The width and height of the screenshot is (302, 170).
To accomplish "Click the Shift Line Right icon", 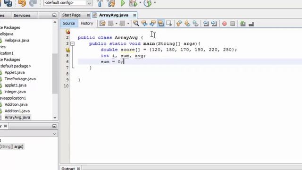I will [x=214, y=24].
